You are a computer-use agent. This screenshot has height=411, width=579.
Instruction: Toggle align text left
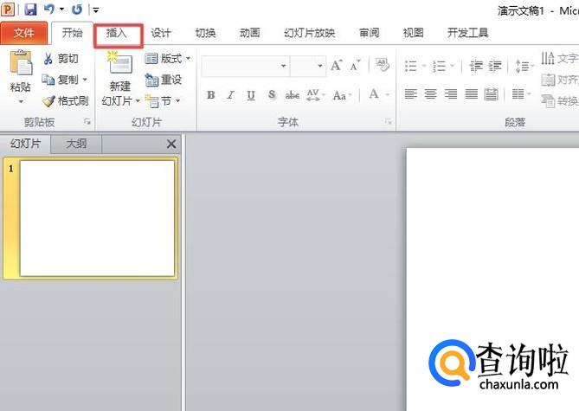[410, 93]
